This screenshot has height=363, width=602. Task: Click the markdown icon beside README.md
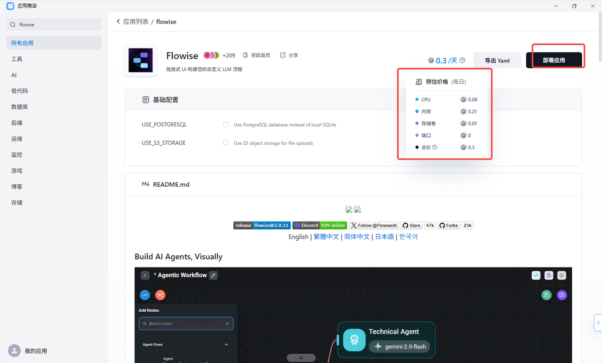pos(146,184)
